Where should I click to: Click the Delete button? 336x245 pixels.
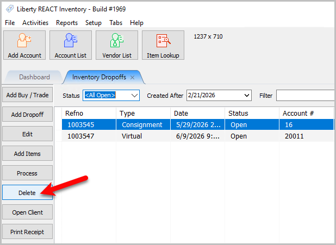[x=27, y=192]
